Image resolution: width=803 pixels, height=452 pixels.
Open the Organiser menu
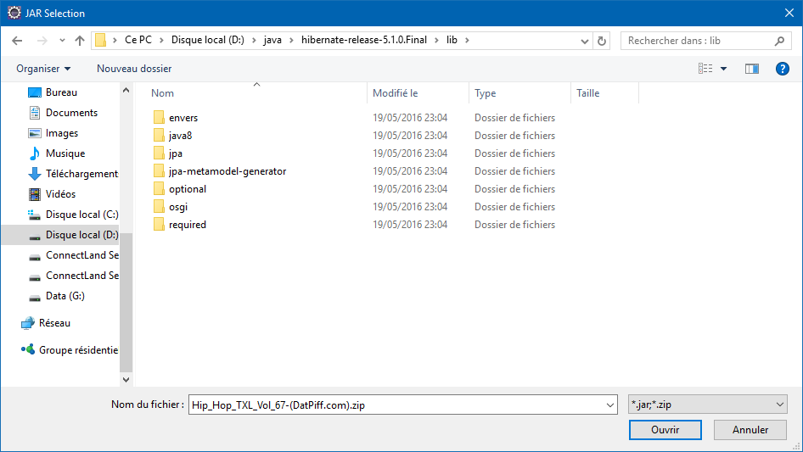tap(43, 69)
